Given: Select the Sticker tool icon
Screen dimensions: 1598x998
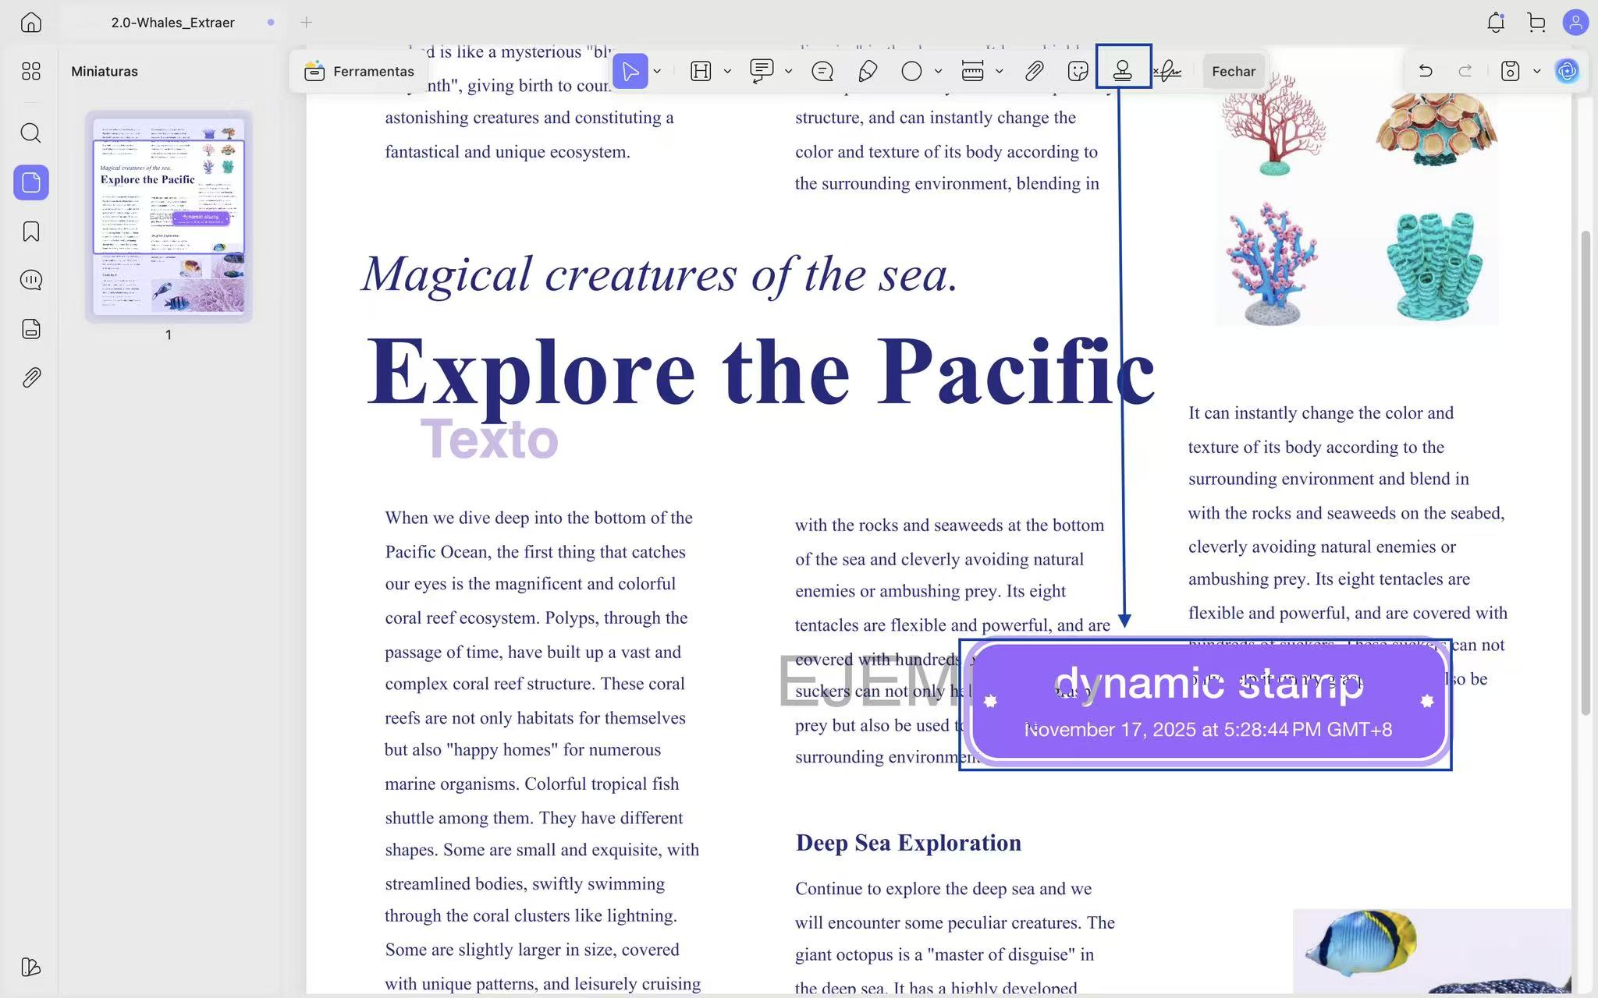Looking at the screenshot, I should (x=1078, y=71).
